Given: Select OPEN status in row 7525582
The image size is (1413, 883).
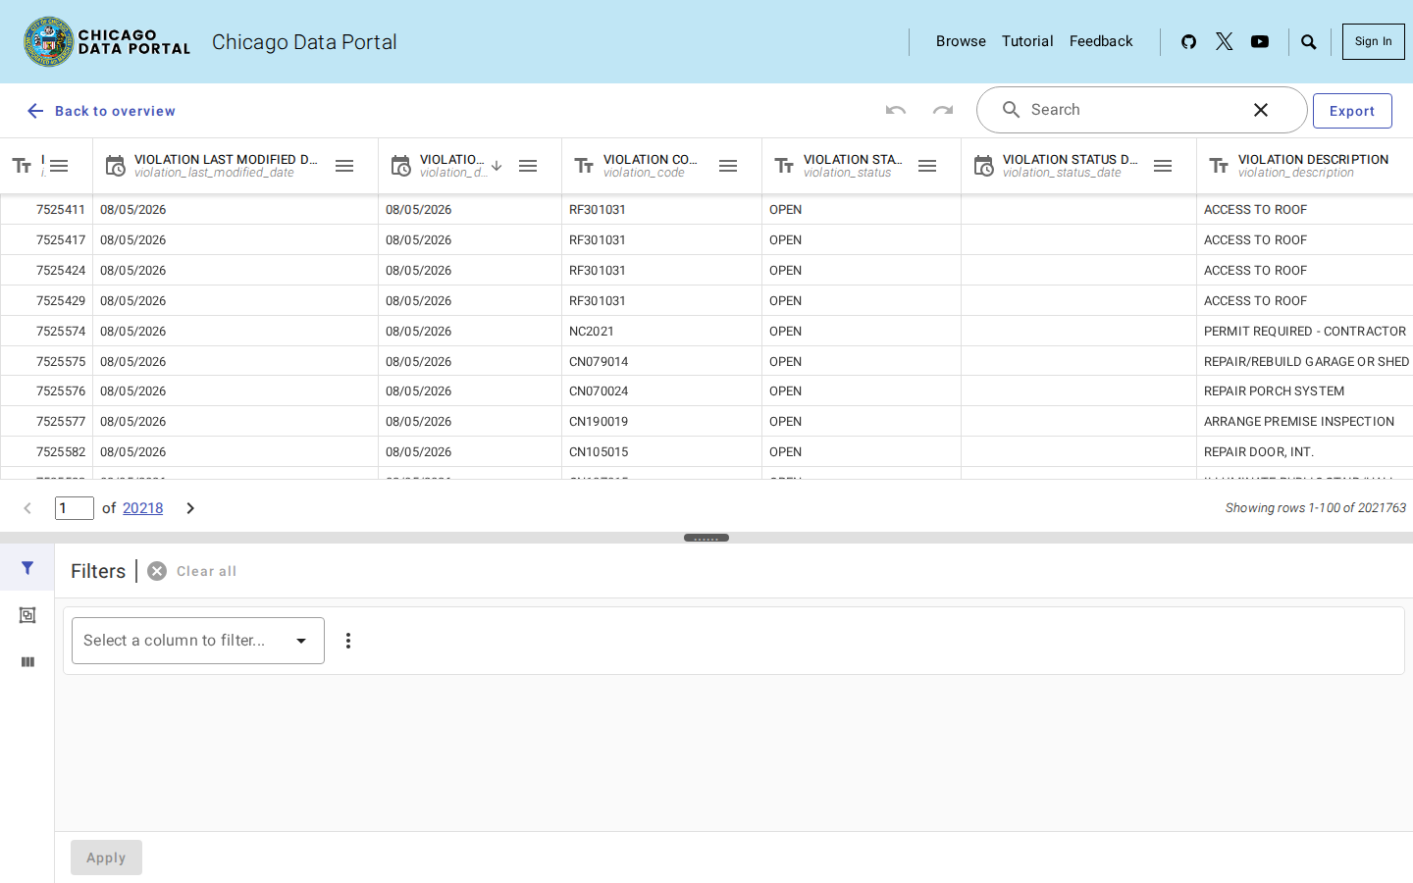Looking at the screenshot, I should point(862,451).
